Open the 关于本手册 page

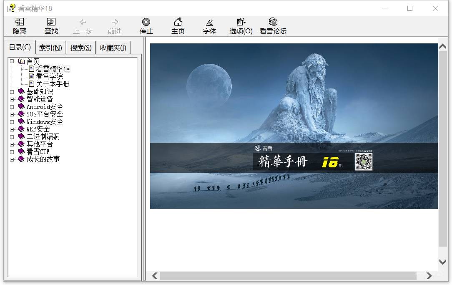pos(53,83)
